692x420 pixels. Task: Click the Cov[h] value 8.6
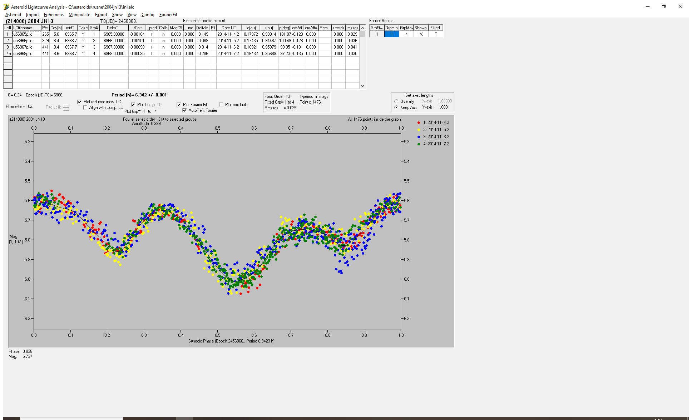(56, 54)
